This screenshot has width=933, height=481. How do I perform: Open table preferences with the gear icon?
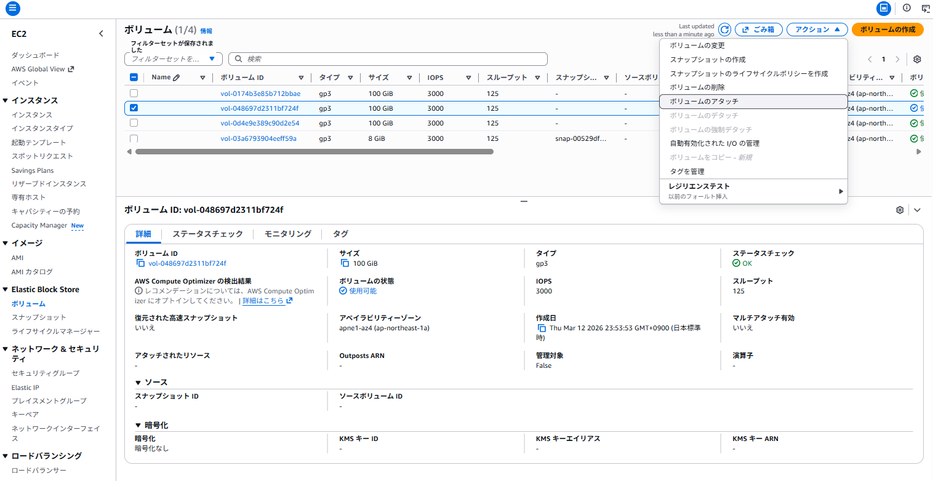916,59
